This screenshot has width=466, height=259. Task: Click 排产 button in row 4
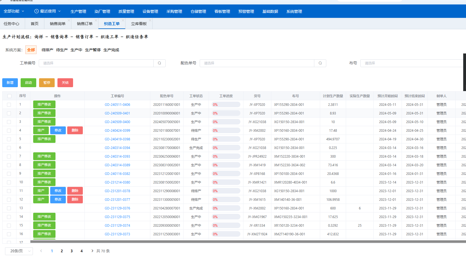[x=41, y=130]
